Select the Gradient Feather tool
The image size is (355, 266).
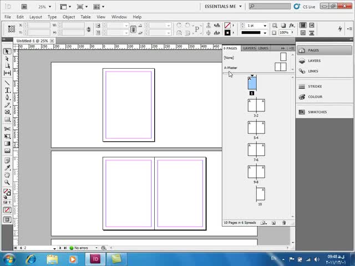[7, 151]
